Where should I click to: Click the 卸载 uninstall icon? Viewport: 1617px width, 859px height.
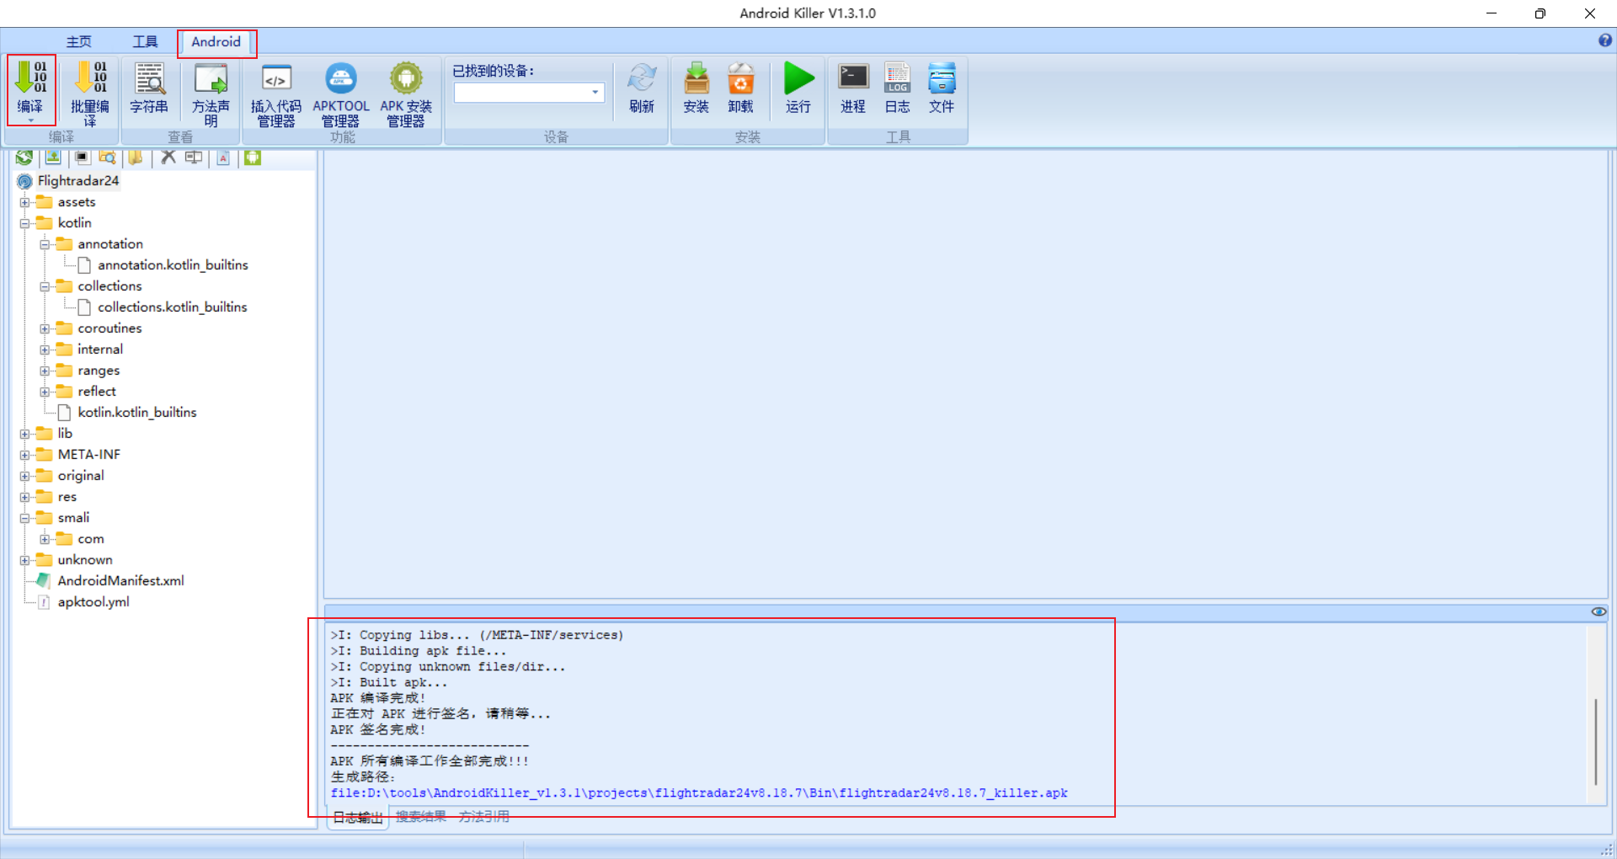tap(740, 88)
